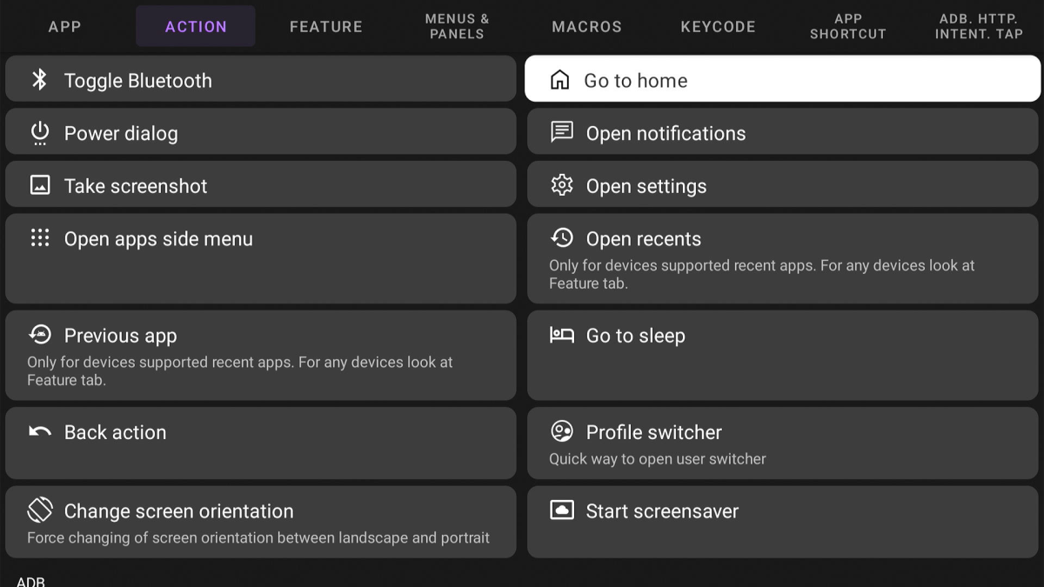The width and height of the screenshot is (1044, 587).
Task: Click the Back action arrow icon
Action: pos(40,431)
